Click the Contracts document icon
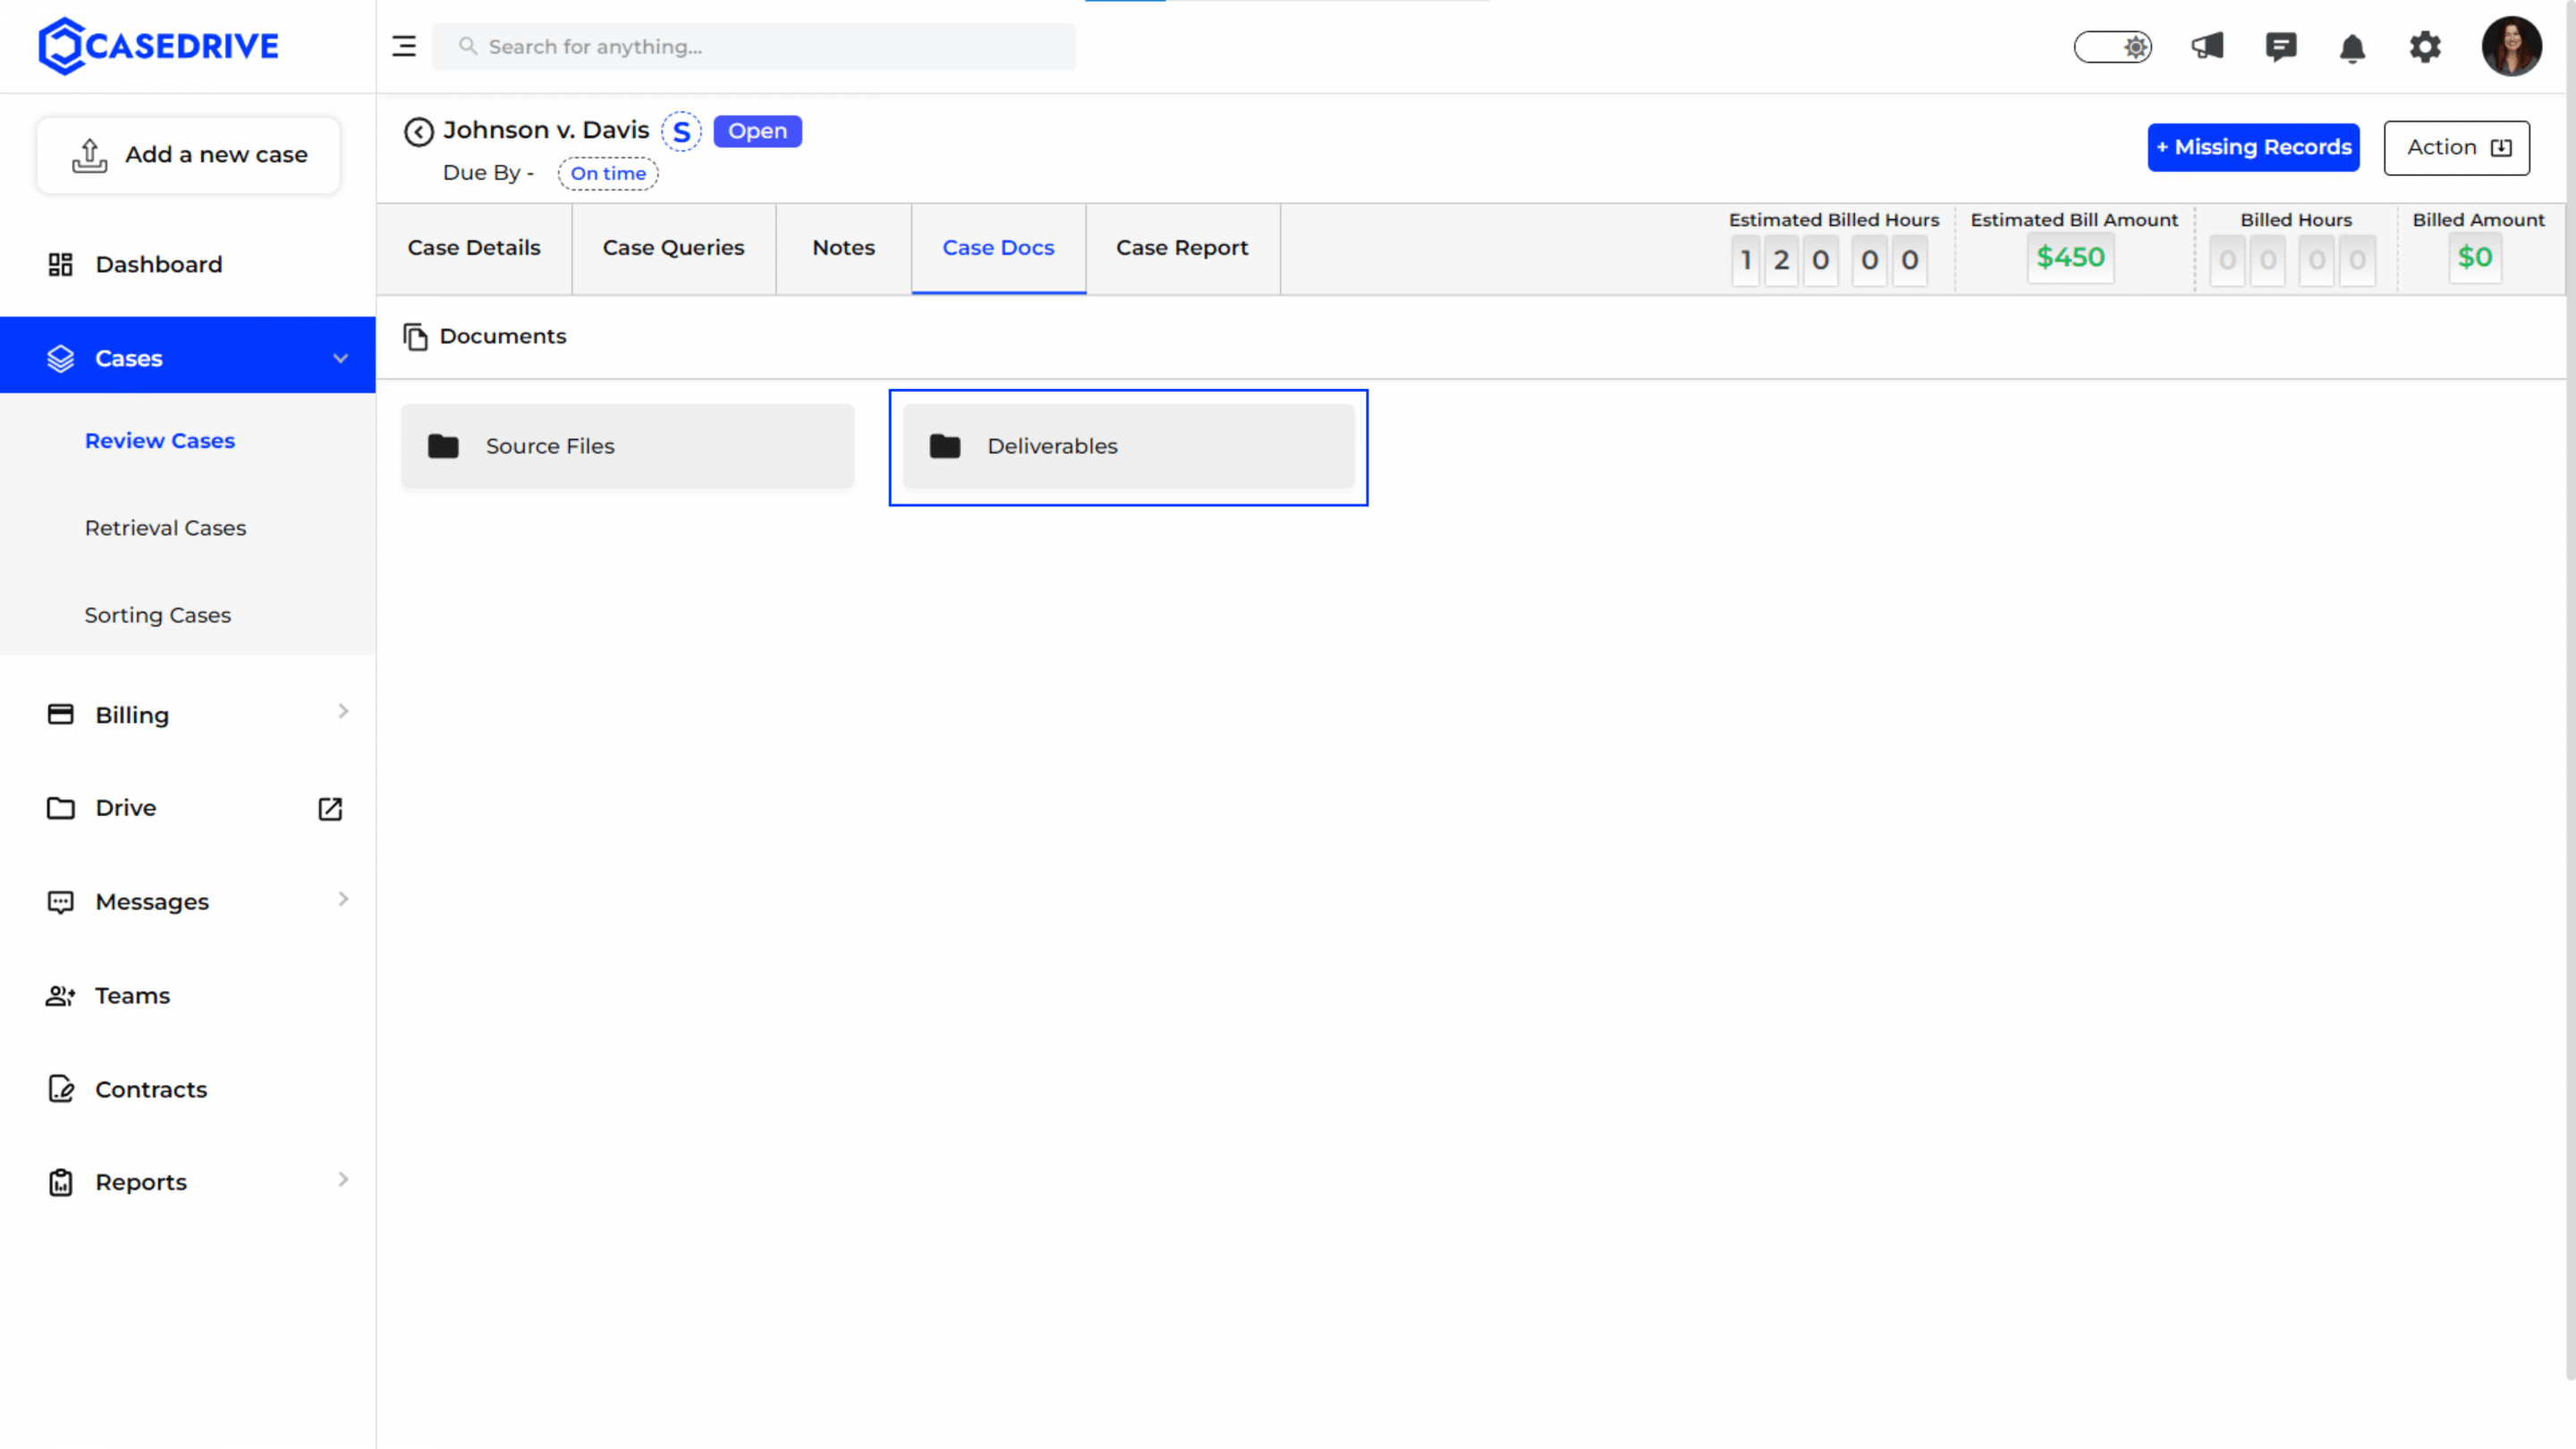The height and width of the screenshot is (1449, 2576). pos(61,1089)
